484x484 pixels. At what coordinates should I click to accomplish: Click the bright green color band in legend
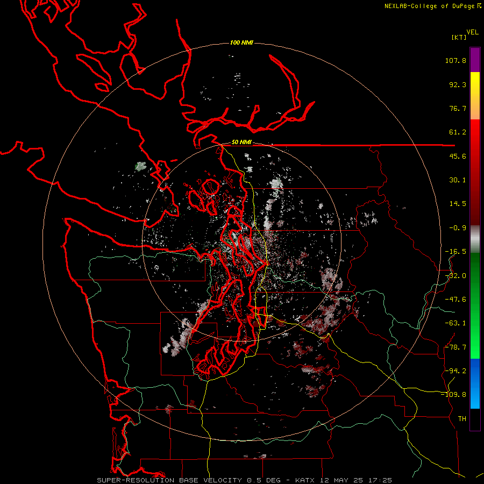[475, 305]
